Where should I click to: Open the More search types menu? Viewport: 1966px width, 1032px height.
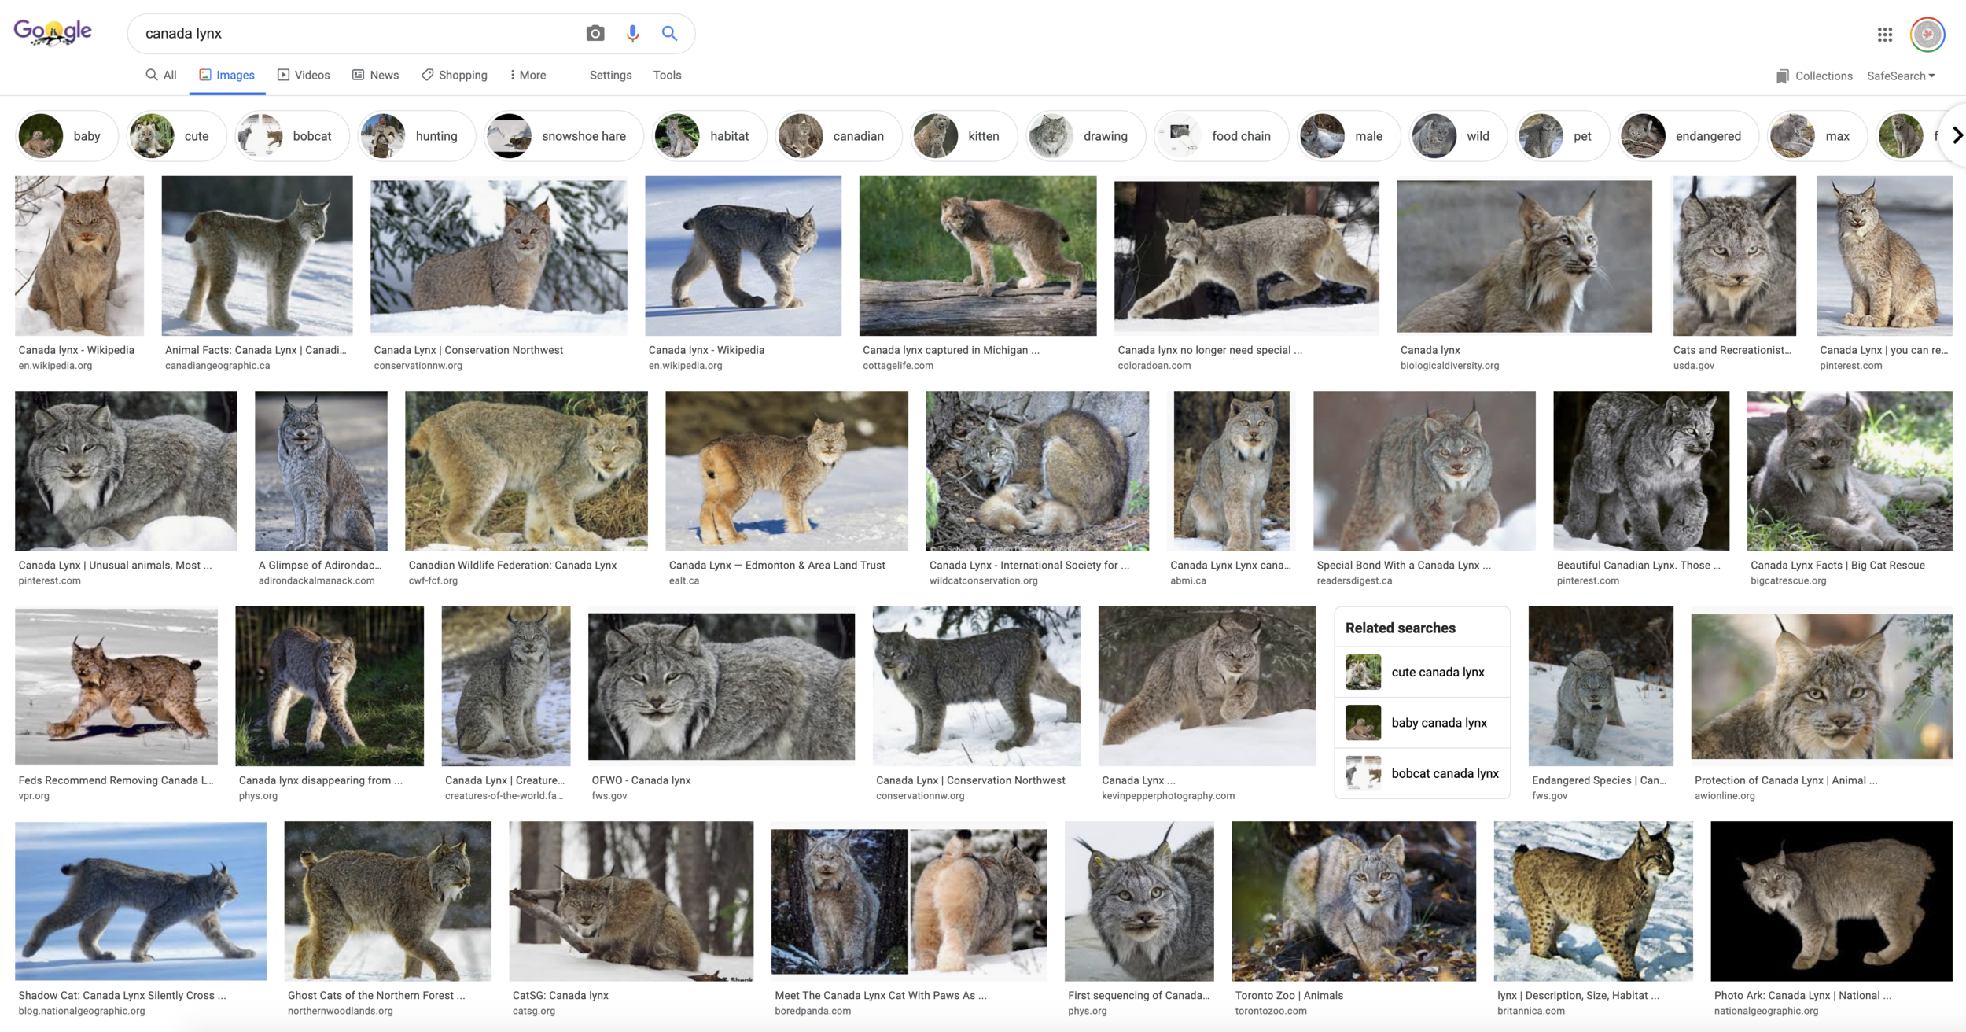[527, 75]
